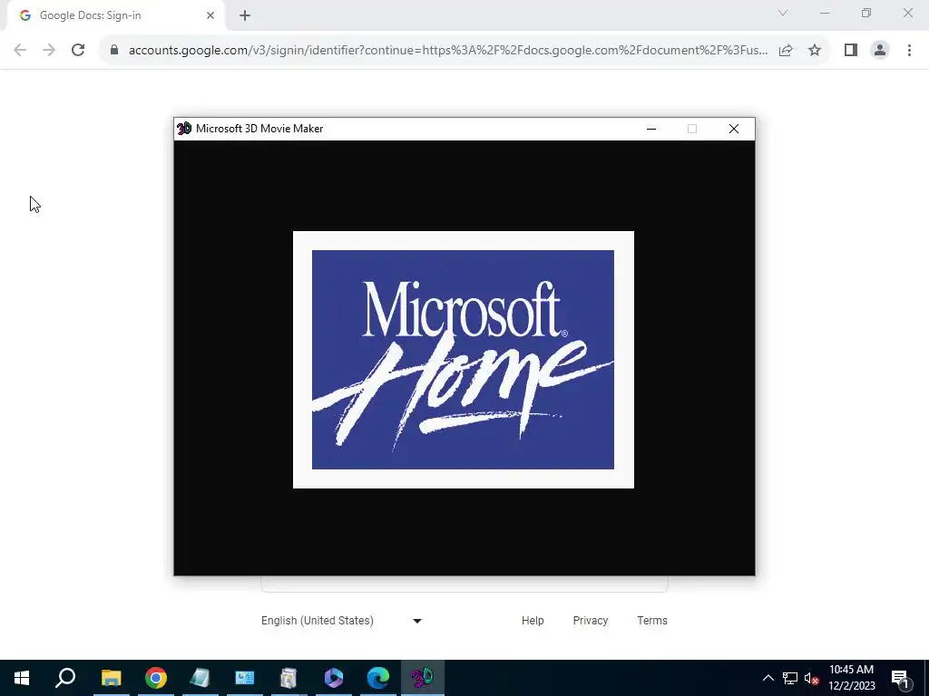This screenshot has height=696, width=929.
Task: Open a new Chrome tab
Action: [x=245, y=15]
